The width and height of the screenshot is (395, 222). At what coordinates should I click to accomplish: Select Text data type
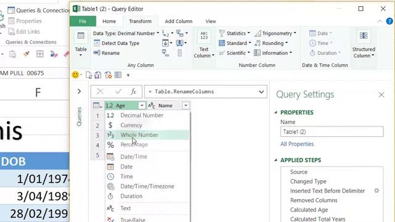tap(147, 208)
